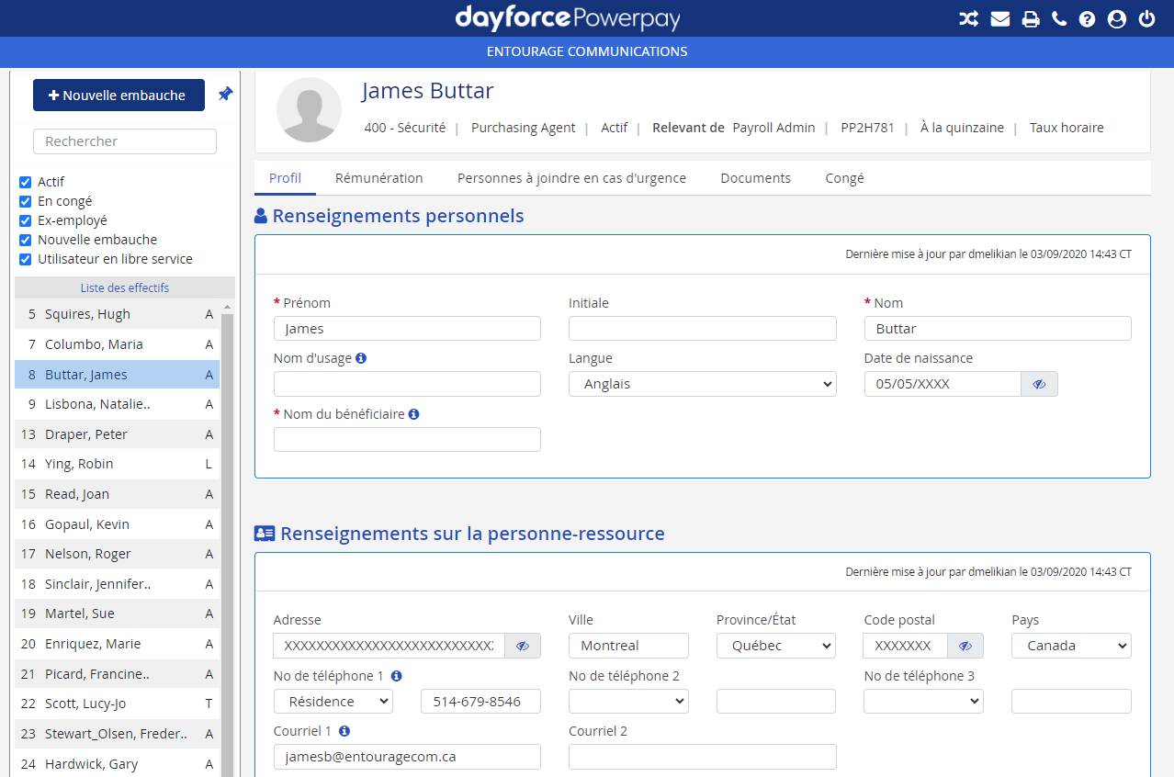1174x777 pixels.
Task: Click info icon next to Nom d'usage
Action: (x=361, y=358)
